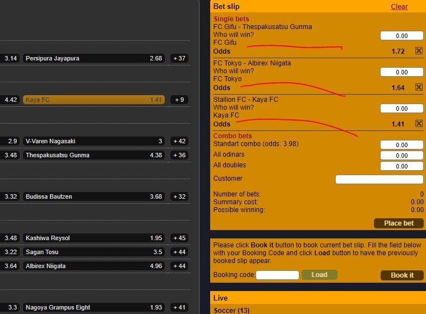426x314 pixels.
Task: Remove the FC Tokyo bet from slip
Action: [419, 87]
